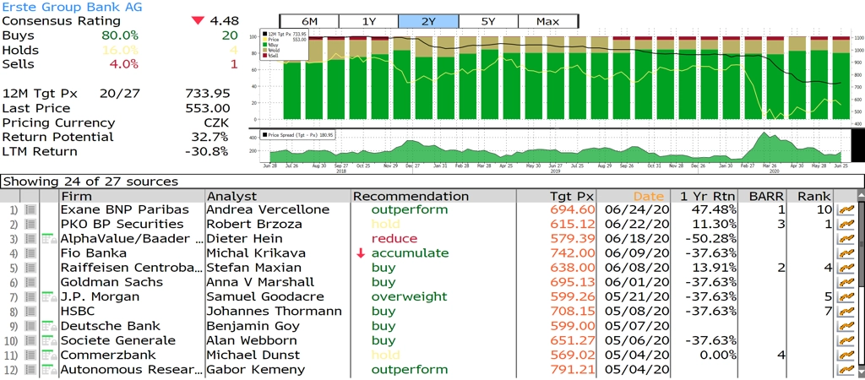Viewport: 865px width, 380px height.
Task: Click 'Showing 24 of 27 sources' text
Action: [90, 182]
